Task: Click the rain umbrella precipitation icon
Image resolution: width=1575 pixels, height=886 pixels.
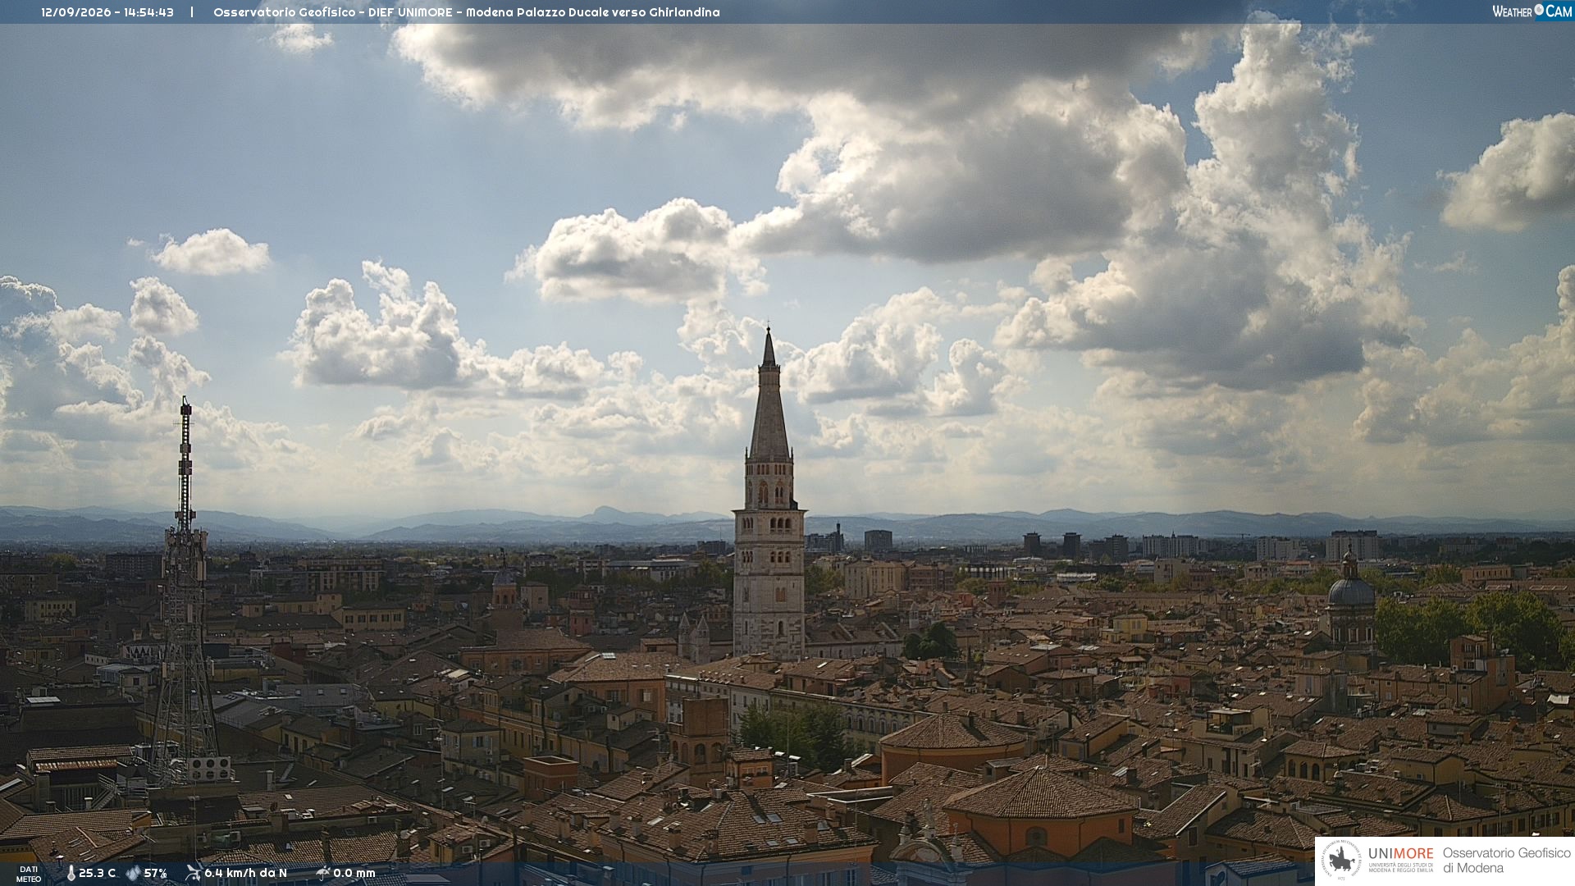Action: (322, 873)
